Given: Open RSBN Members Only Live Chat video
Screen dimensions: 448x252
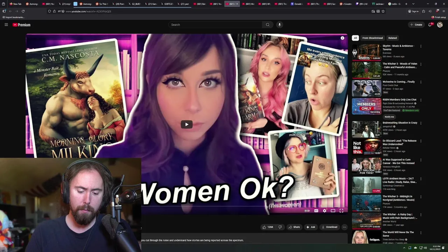Looking at the screenshot, I should point(366,106).
